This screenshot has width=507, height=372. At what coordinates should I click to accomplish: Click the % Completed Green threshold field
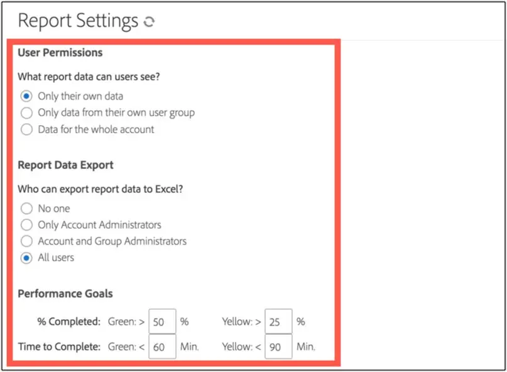coord(162,322)
